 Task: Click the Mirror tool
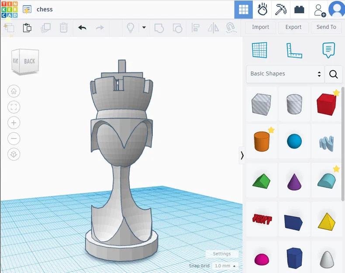pyautogui.click(x=213, y=28)
